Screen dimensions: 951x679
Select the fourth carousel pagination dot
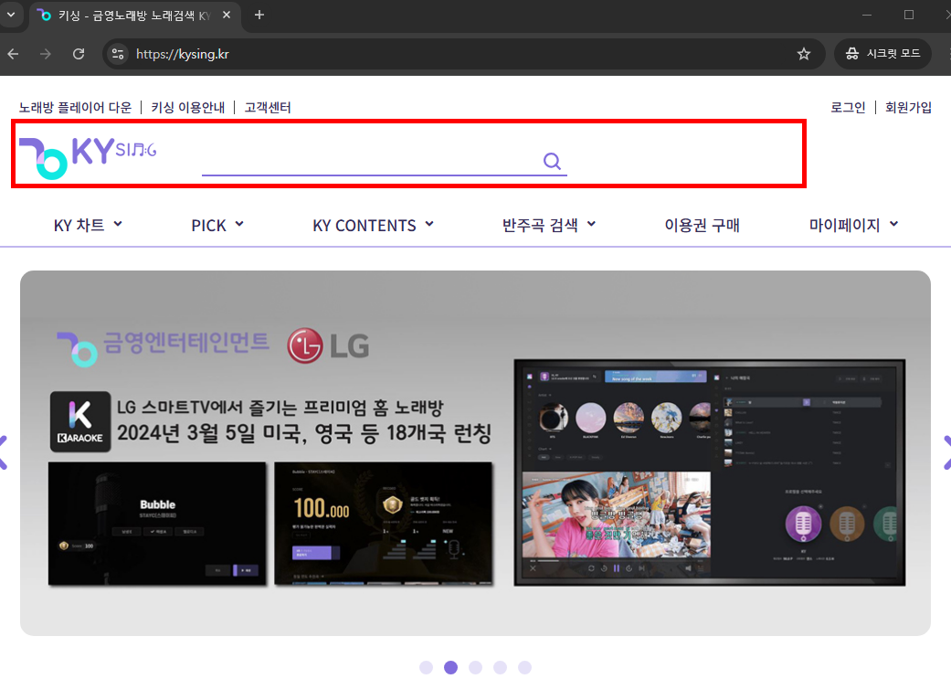click(501, 667)
